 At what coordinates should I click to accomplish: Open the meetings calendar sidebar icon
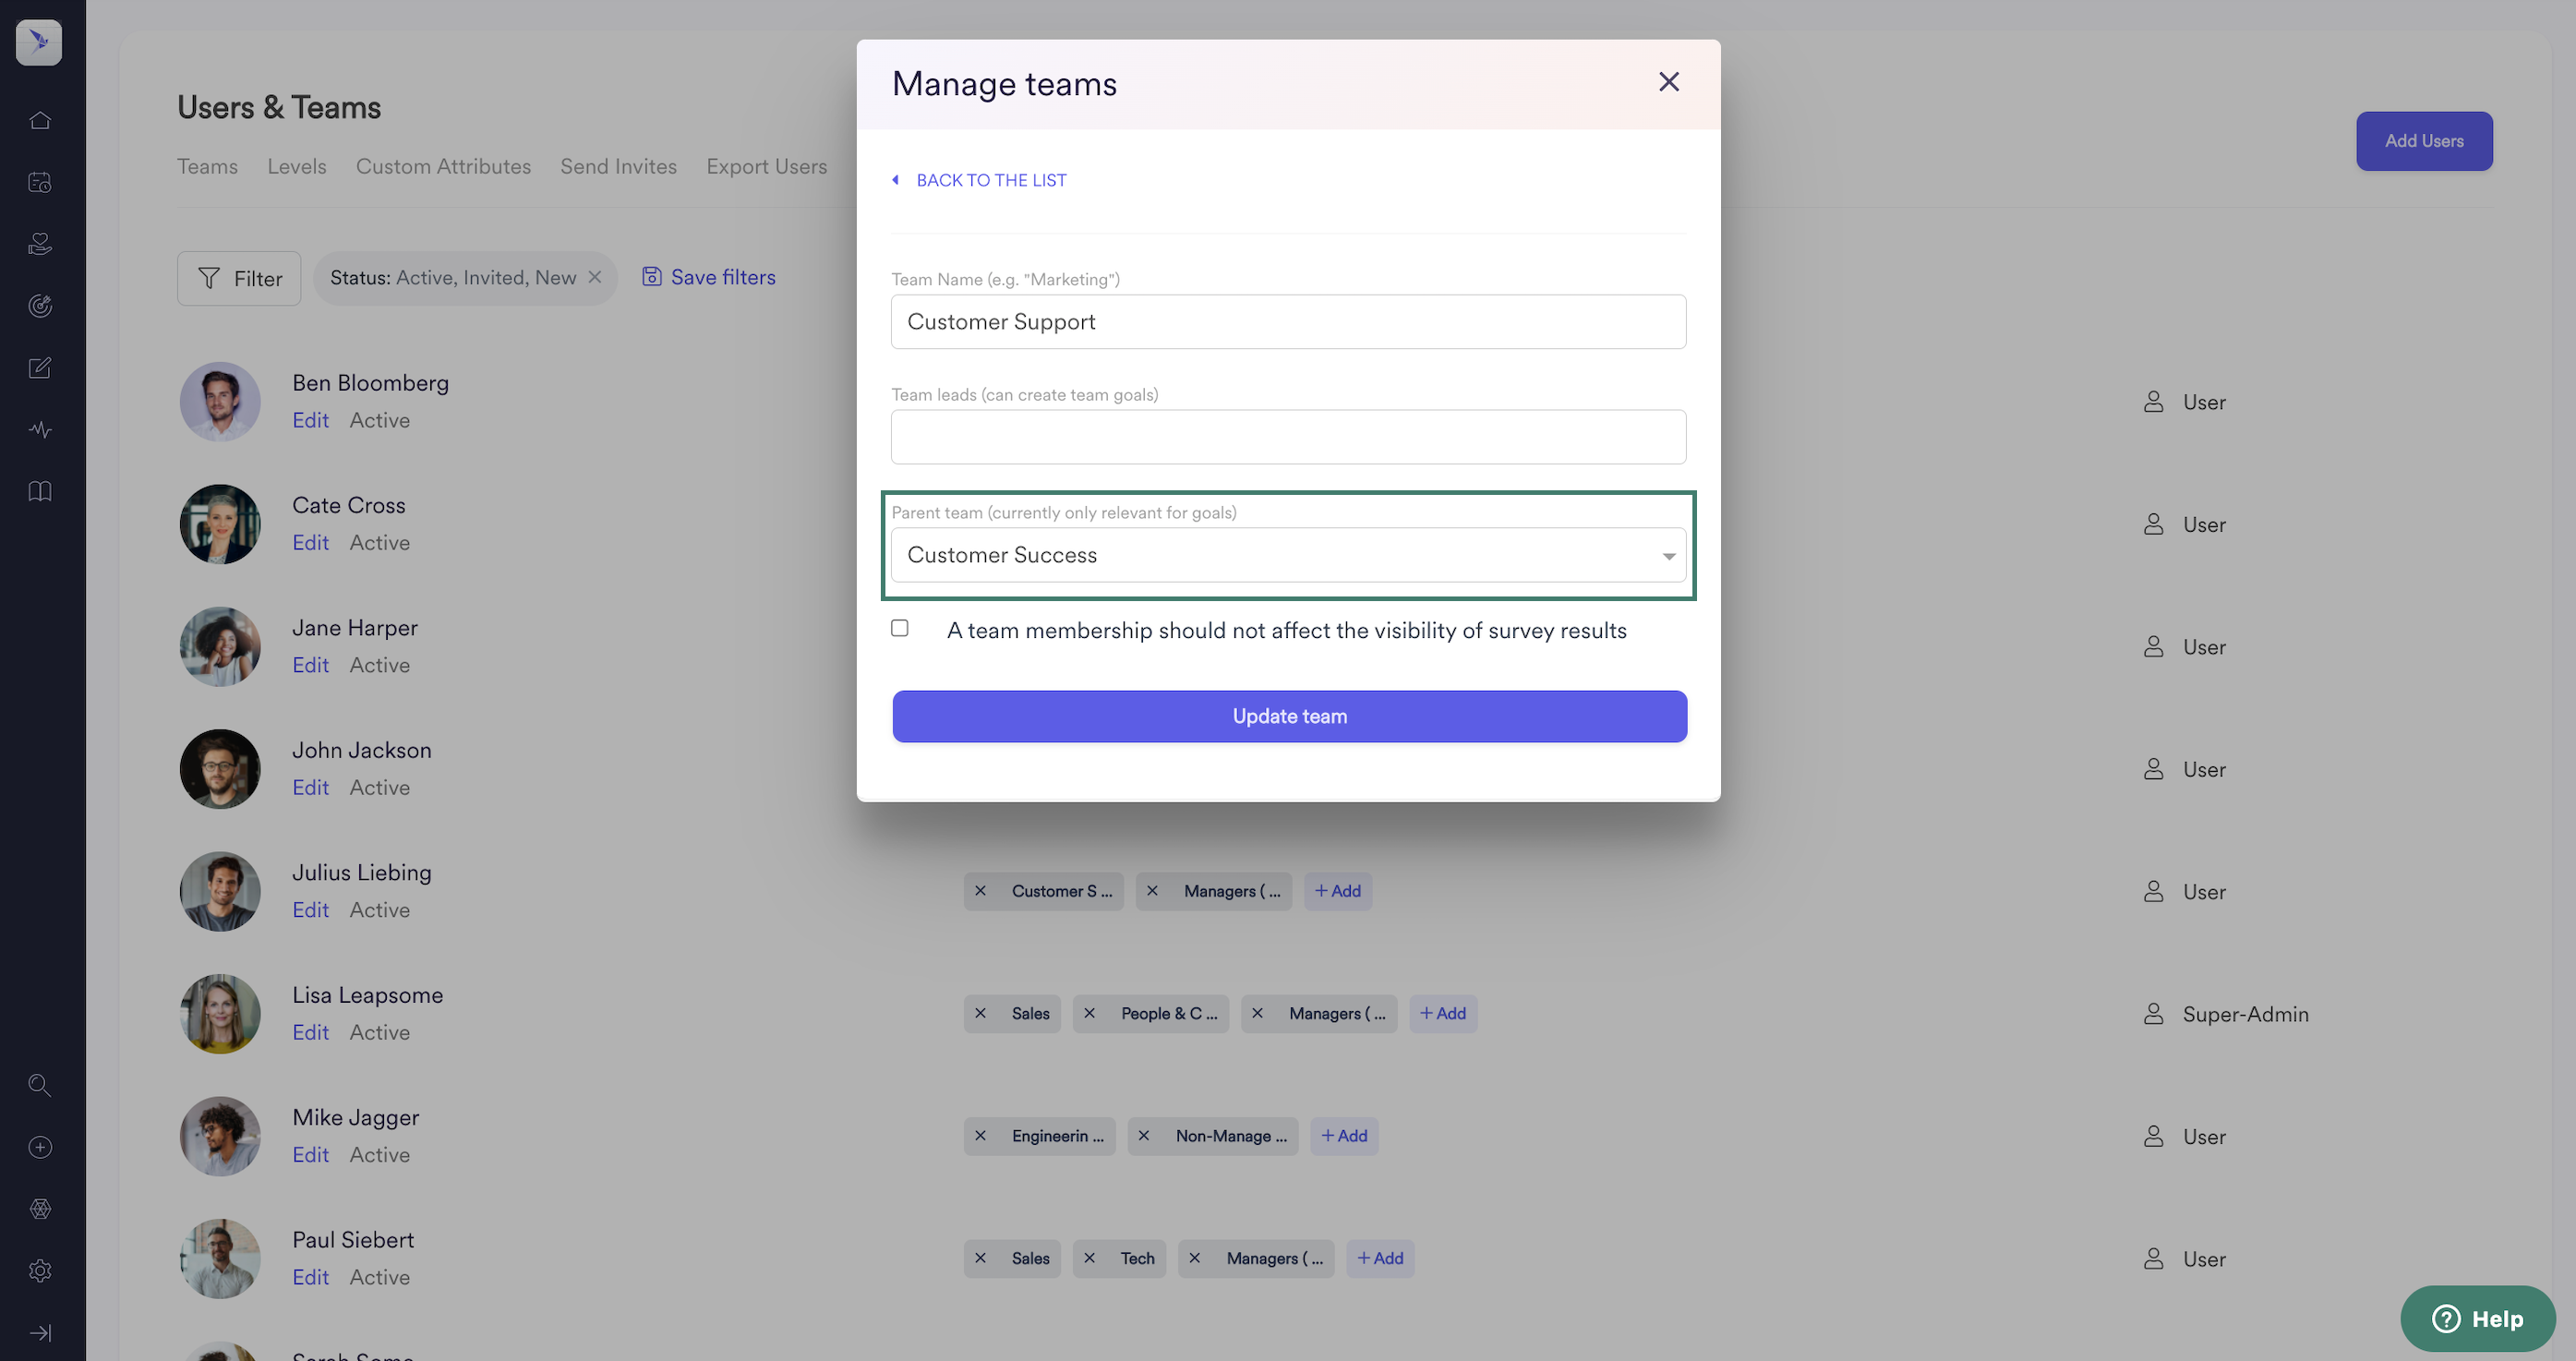(x=40, y=183)
